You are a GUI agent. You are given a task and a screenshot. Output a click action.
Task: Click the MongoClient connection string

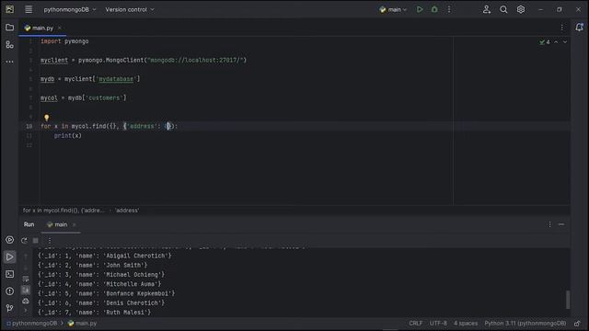point(195,60)
